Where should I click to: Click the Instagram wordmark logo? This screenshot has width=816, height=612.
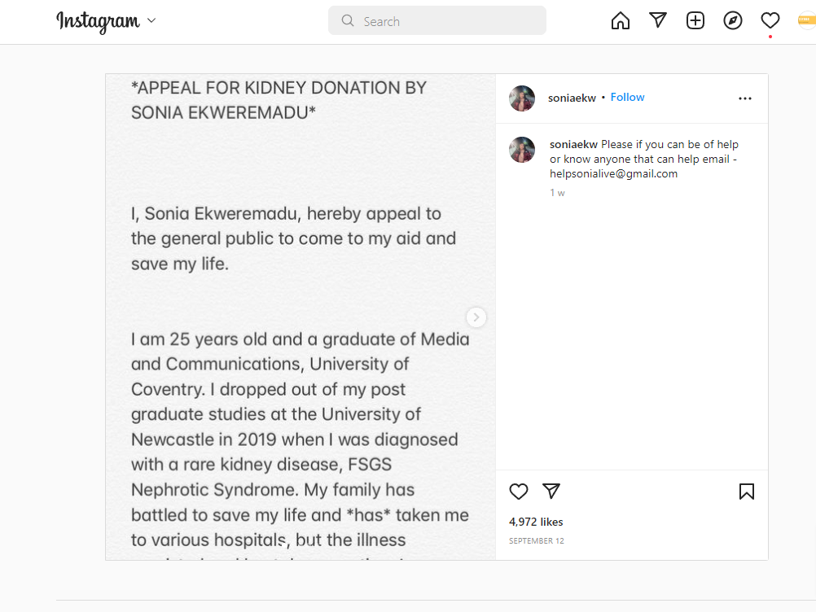(x=98, y=21)
